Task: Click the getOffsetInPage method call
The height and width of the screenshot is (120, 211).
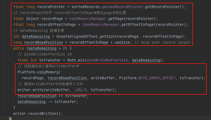Action: pos(138,25)
